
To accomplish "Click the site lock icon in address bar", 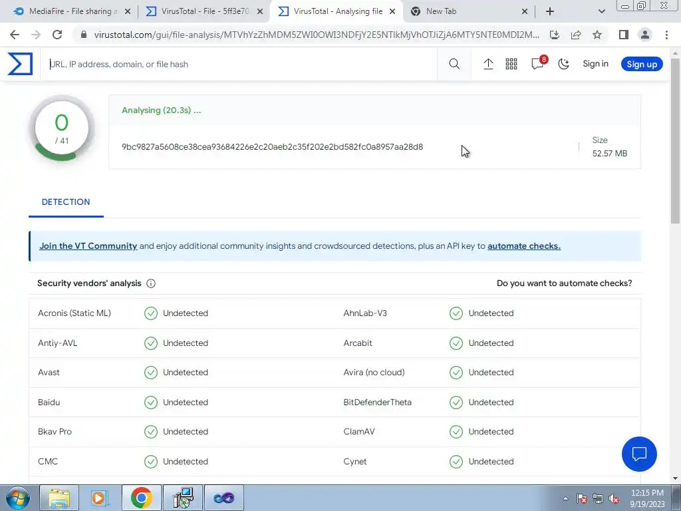I will (x=84, y=35).
